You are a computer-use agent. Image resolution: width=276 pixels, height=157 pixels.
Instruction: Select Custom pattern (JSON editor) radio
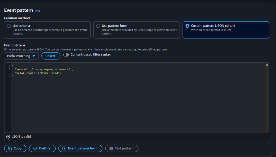pos(187,26)
